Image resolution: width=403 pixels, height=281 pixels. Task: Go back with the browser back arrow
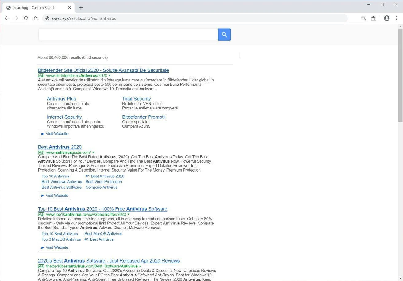point(7,18)
